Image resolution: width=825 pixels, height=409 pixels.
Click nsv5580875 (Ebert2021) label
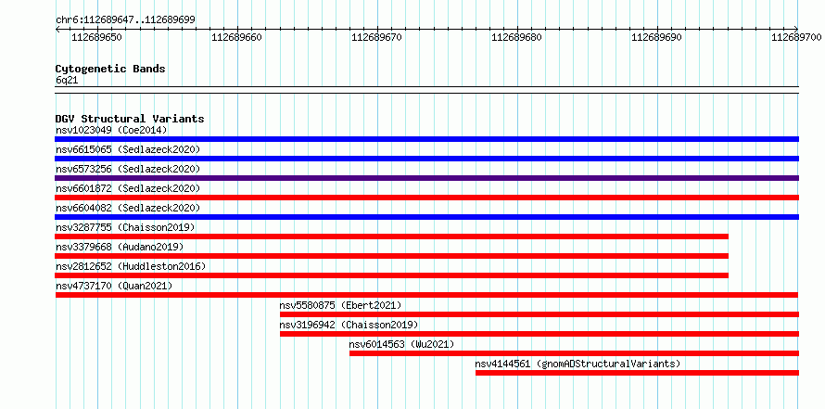(x=340, y=305)
